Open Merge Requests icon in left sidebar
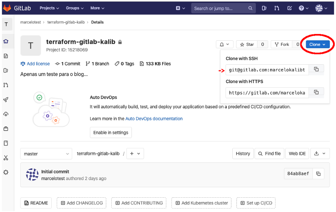 6,85
